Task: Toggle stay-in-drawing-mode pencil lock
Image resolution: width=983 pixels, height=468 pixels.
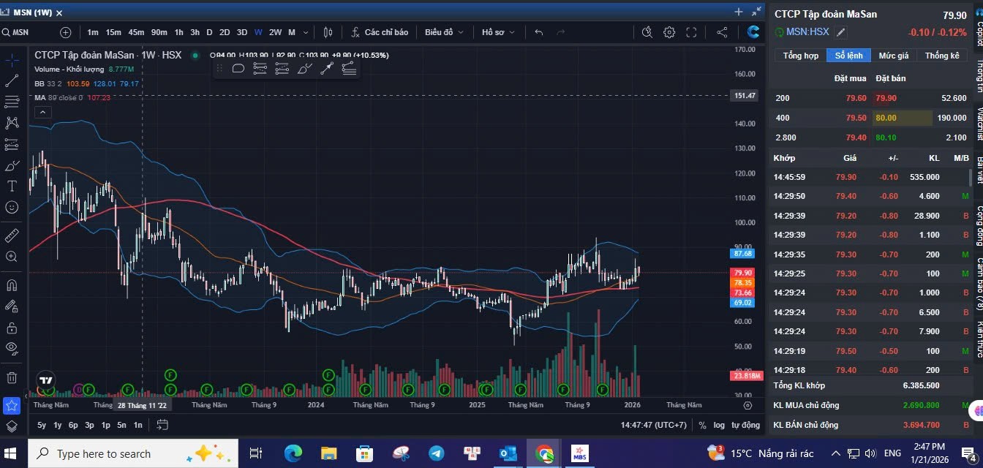Action: coord(12,306)
